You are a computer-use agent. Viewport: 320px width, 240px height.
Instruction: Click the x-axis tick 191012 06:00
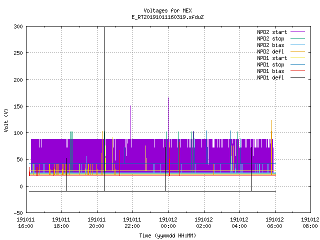point(274,223)
